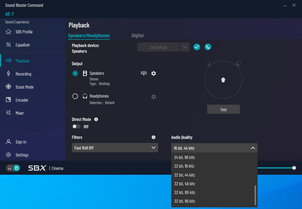Screen dimensions: 302x209
Task: Select the Headphones output radio button
Action: [75, 96]
